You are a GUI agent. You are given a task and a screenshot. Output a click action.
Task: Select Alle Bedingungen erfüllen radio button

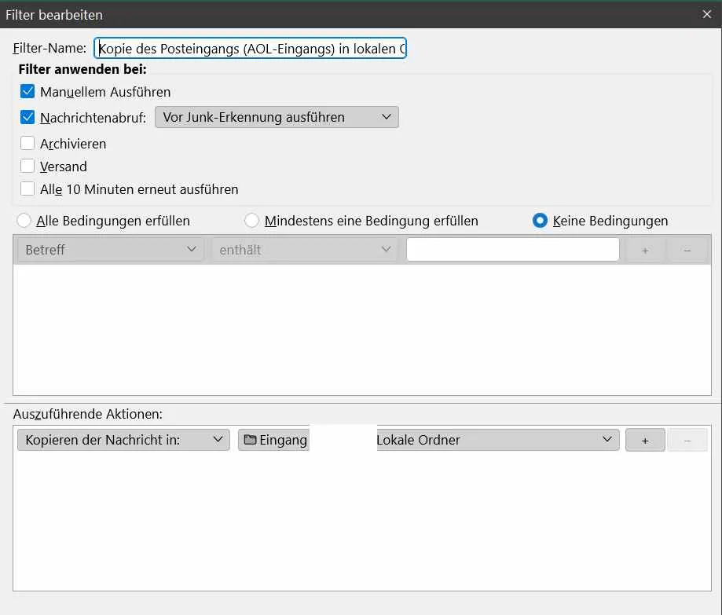[x=24, y=221]
